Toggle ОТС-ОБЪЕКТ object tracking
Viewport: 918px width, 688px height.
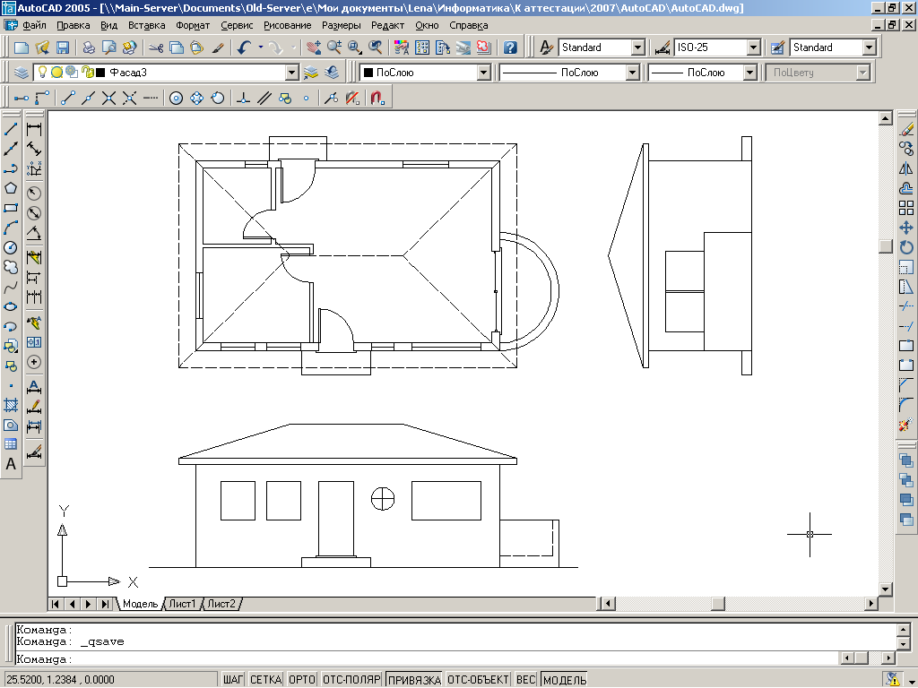click(x=478, y=679)
